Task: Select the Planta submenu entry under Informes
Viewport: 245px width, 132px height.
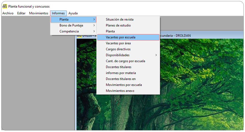Action: [x=73, y=20]
